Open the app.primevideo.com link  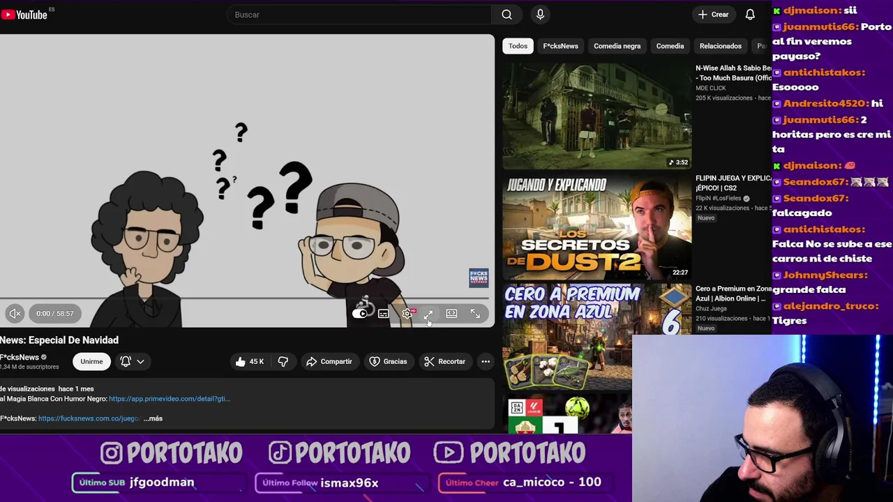[170, 399]
